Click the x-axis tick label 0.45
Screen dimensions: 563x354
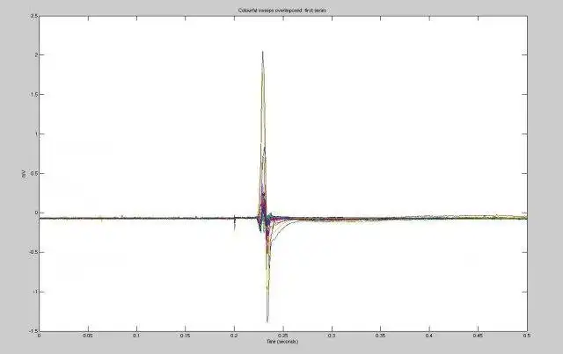click(478, 336)
